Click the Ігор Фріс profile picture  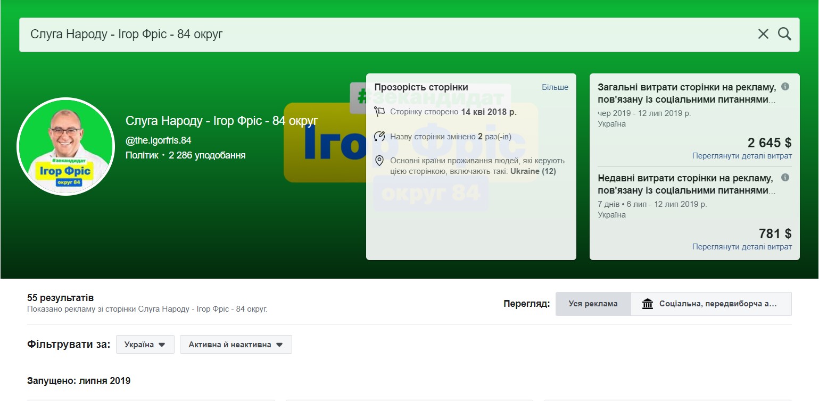pyautogui.click(x=66, y=146)
